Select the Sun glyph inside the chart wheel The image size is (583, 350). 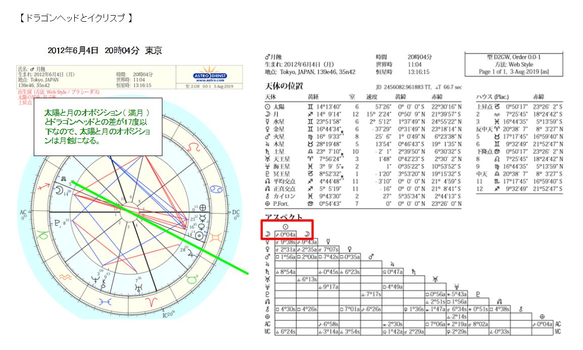coord(199,235)
